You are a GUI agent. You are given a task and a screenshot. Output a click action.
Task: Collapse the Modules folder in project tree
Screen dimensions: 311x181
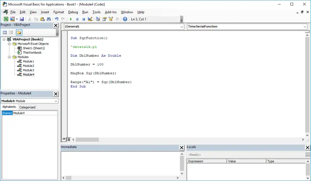(10, 57)
